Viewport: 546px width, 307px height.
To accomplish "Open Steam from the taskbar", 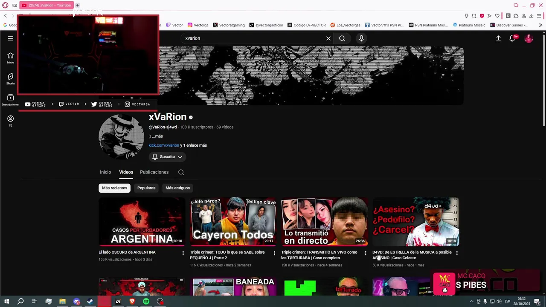I will pos(90,301).
